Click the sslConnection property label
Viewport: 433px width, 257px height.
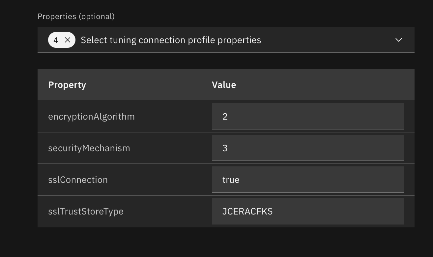[78, 179]
